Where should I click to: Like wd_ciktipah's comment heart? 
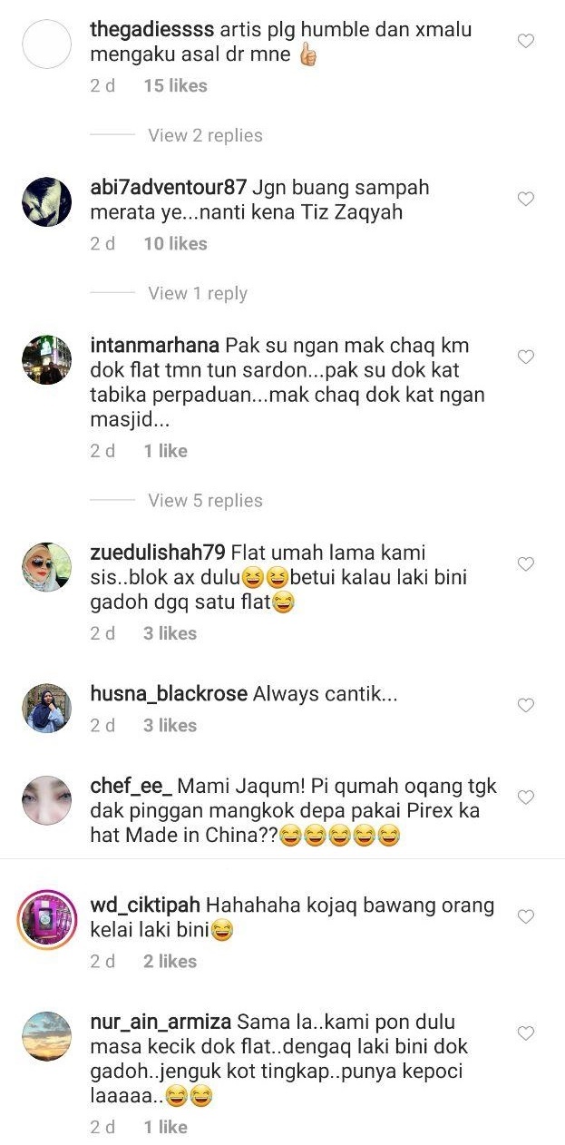pyautogui.click(x=525, y=917)
